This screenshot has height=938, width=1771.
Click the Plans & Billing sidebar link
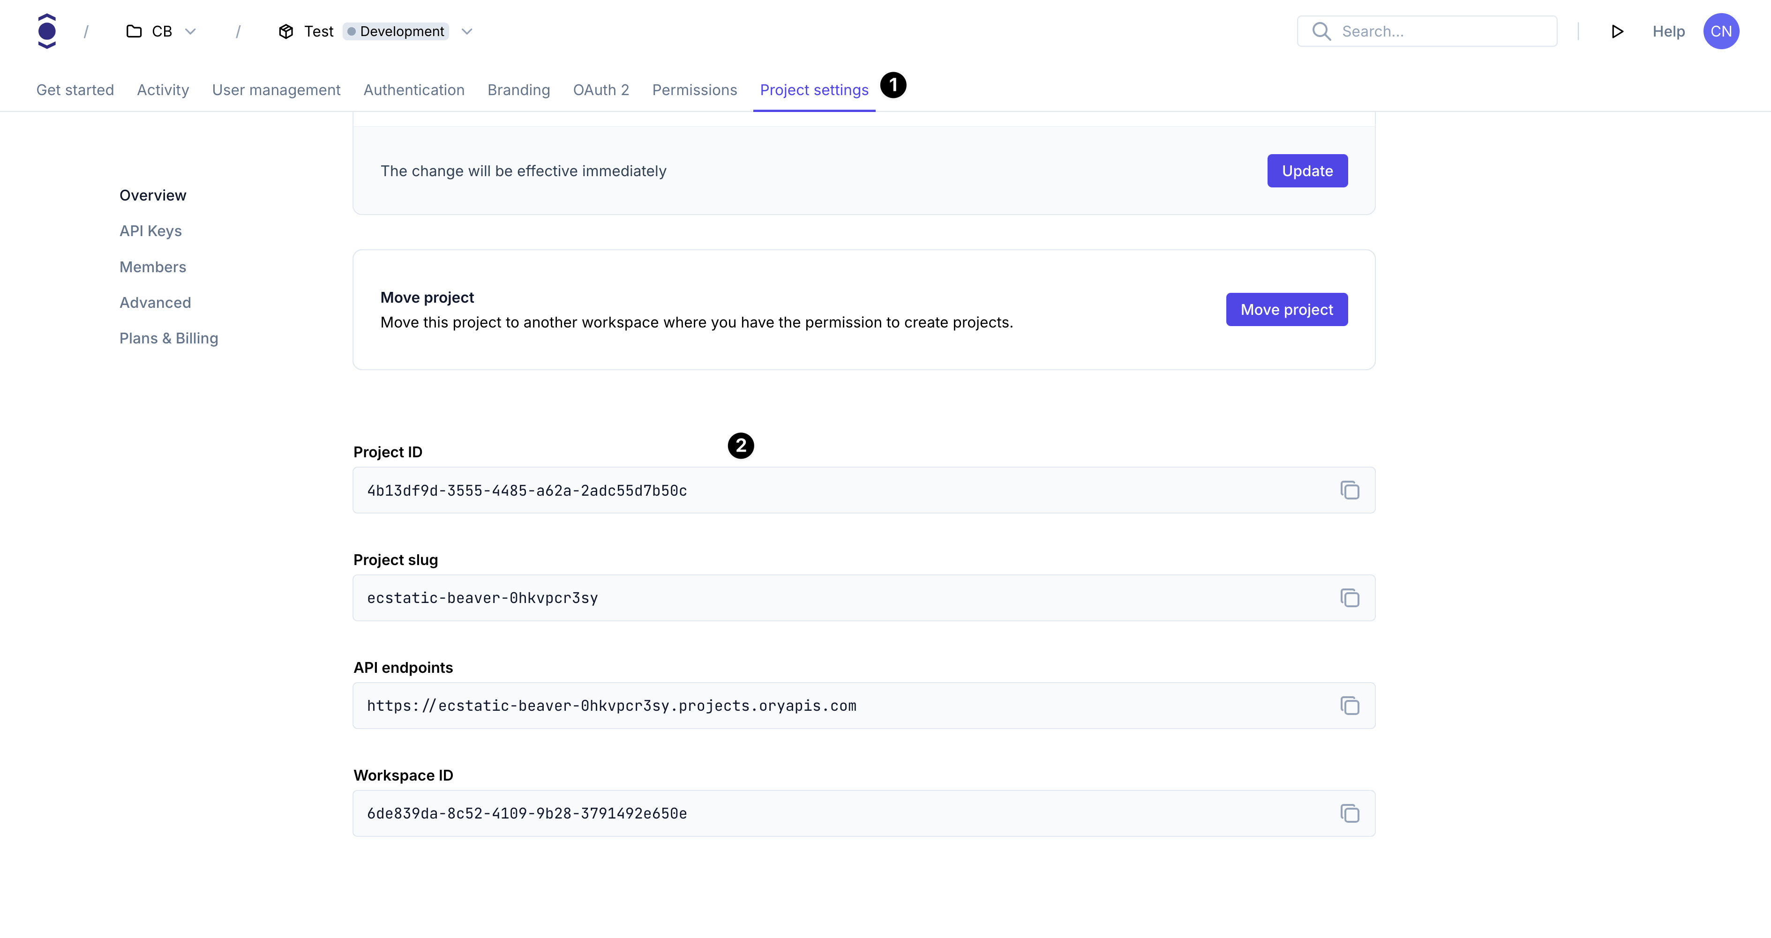point(169,337)
